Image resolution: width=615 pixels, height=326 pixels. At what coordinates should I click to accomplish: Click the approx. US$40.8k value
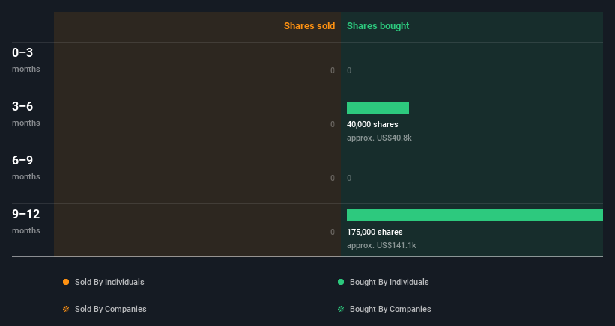[x=379, y=138]
